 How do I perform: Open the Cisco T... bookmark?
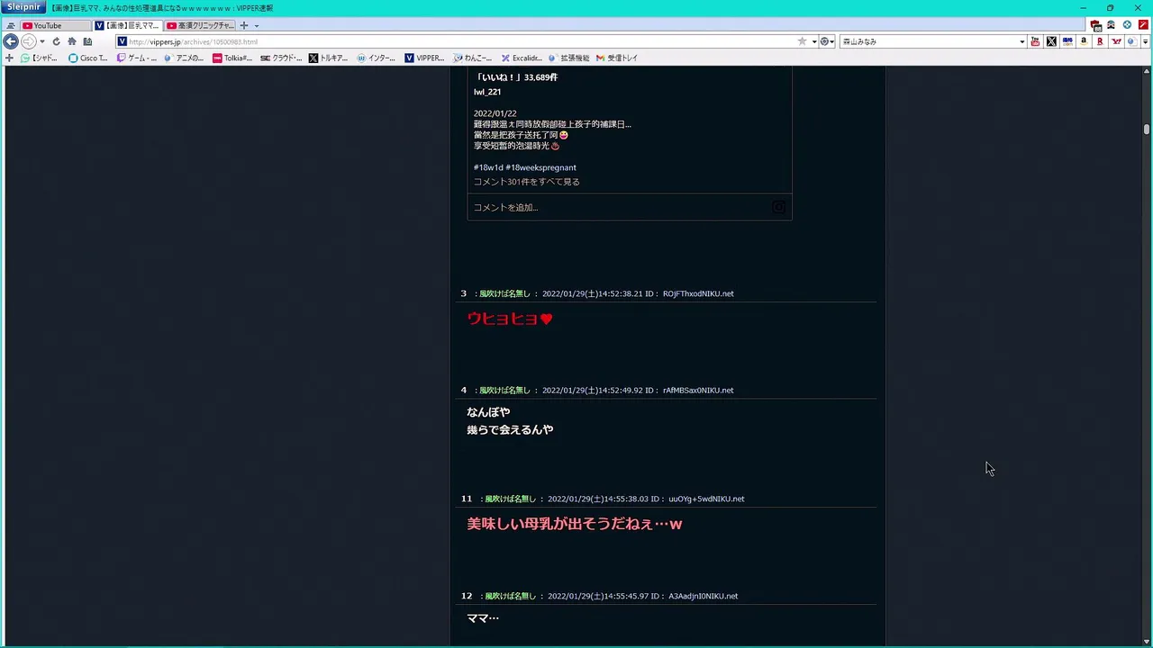click(88, 58)
